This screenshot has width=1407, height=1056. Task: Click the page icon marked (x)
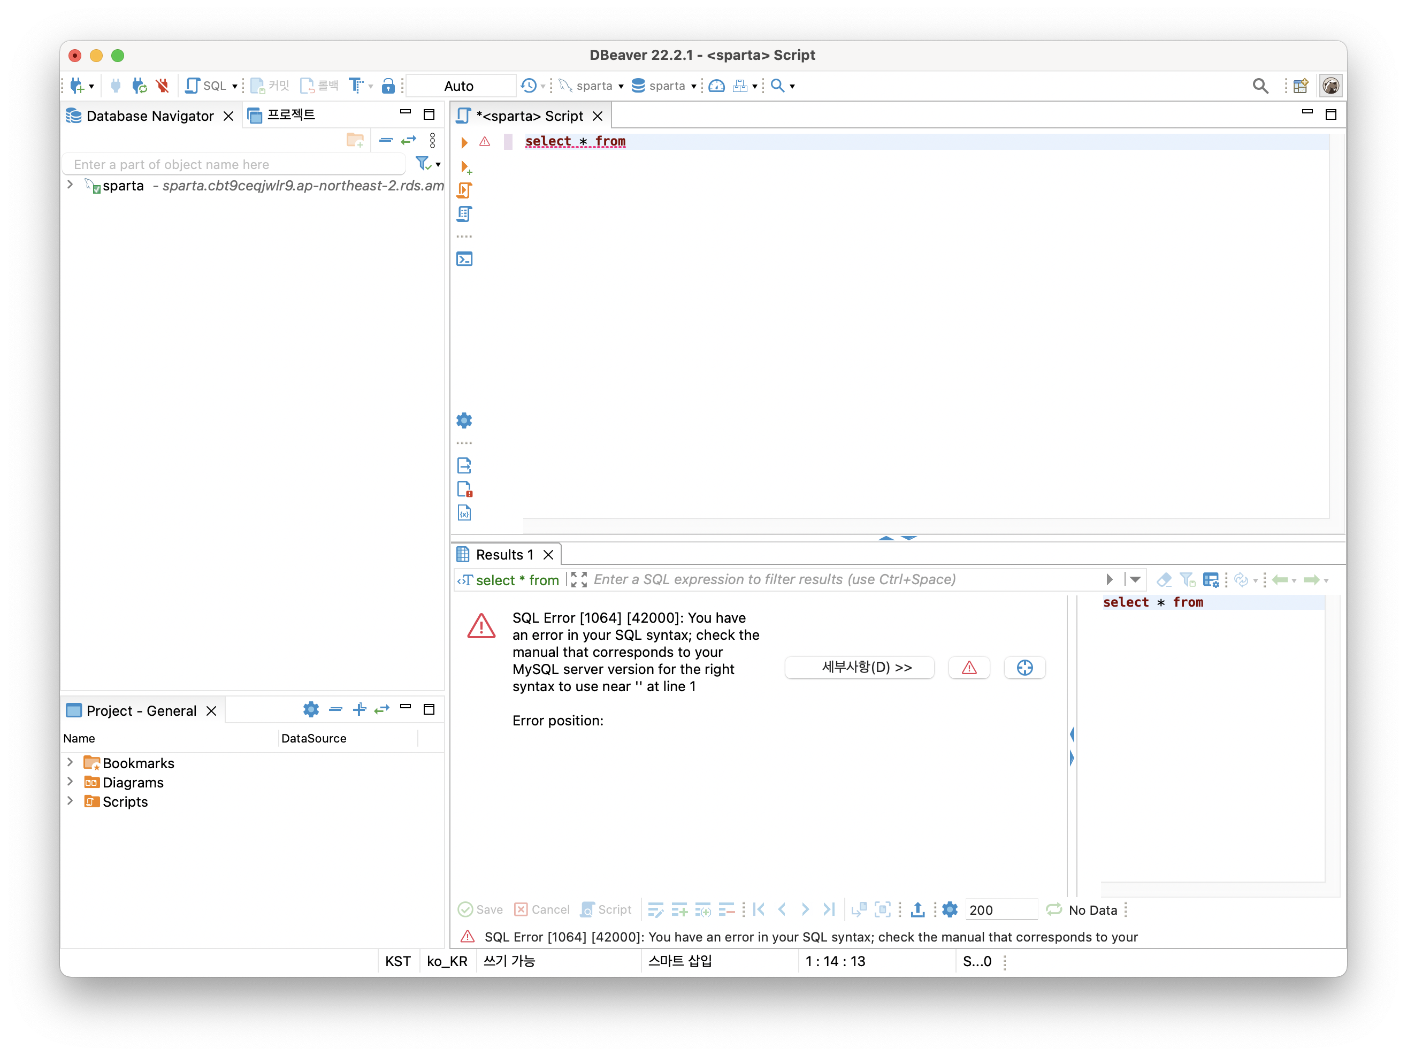(x=464, y=512)
